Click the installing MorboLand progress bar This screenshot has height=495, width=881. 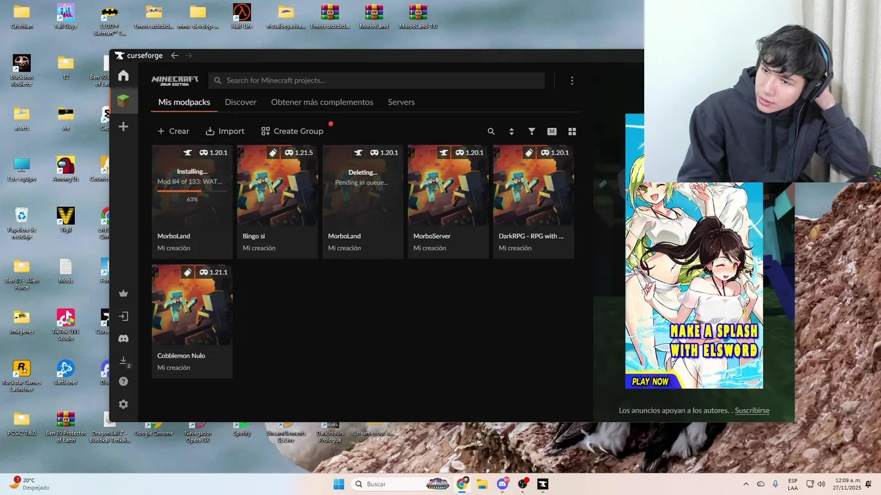(x=192, y=190)
